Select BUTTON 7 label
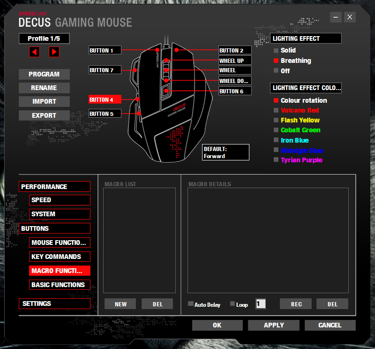 click(x=105, y=70)
